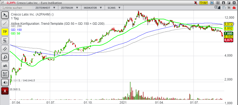Click the add to watchlist icon
The height and width of the screenshot is (105, 238).
click(x=224, y=8)
